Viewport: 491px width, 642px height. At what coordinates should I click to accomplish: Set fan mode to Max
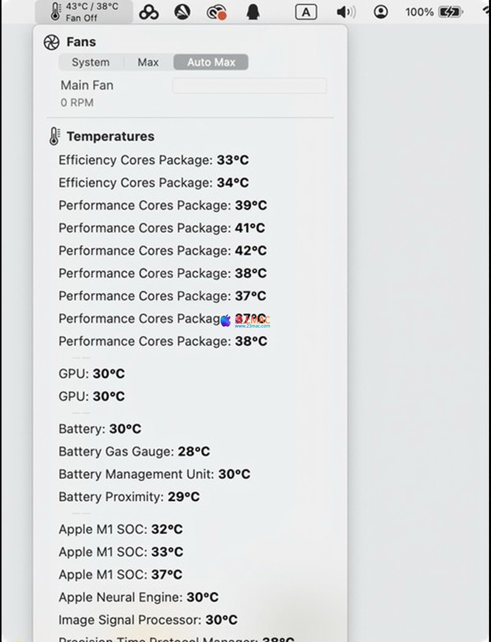[x=148, y=62]
